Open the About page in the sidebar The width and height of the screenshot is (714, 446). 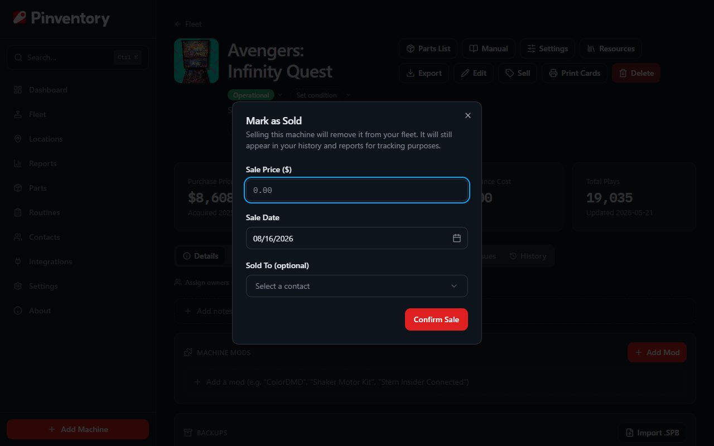pos(78,311)
